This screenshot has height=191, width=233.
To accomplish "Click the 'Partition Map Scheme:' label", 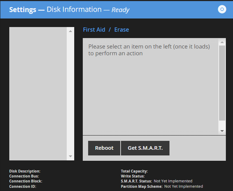I will [x=142, y=186].
